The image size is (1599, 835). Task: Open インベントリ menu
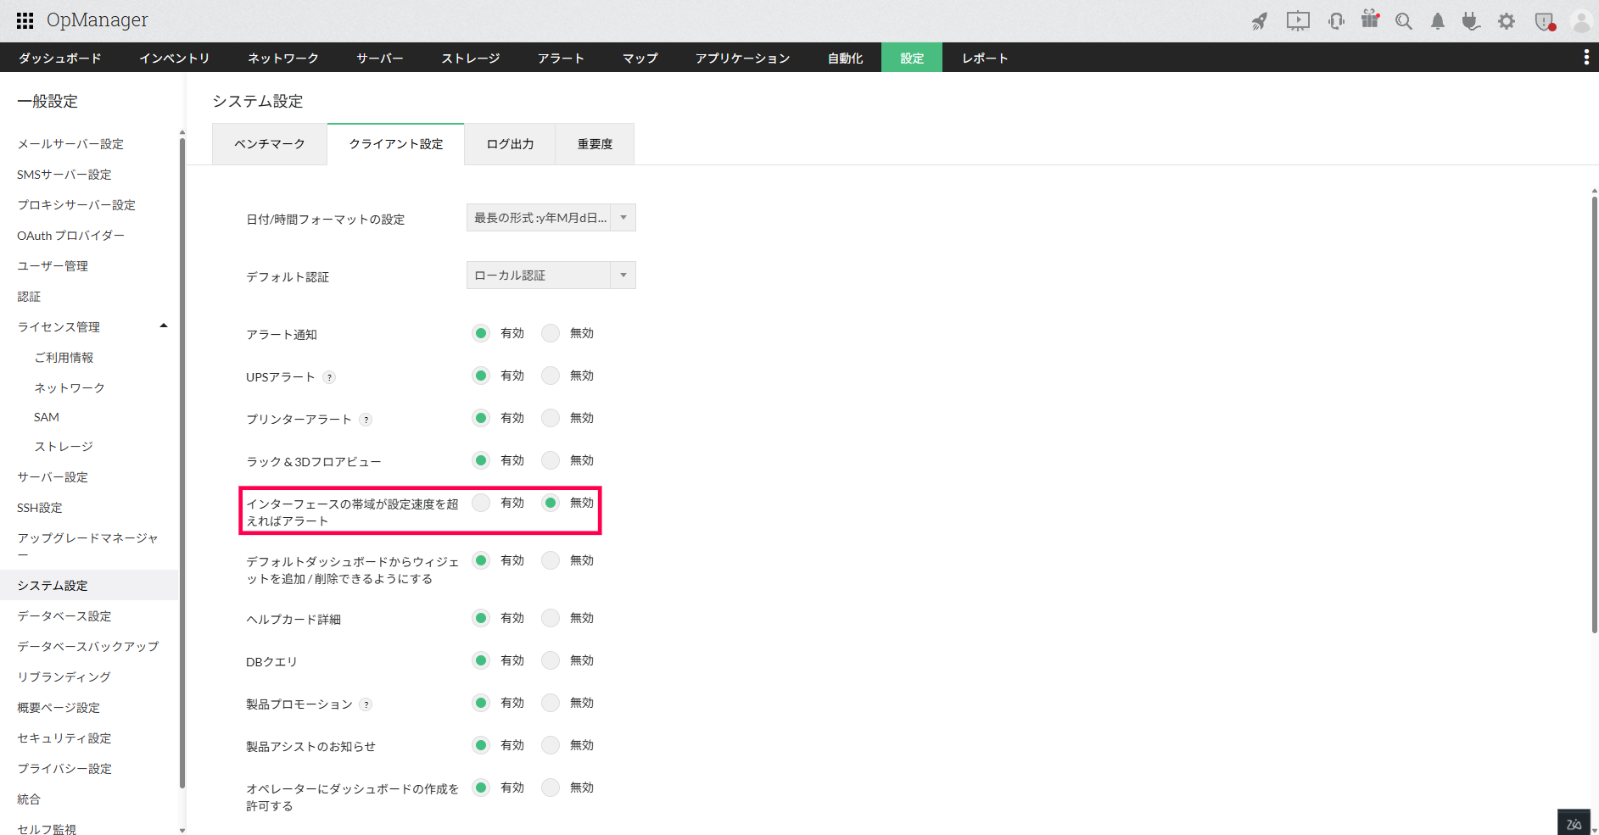pos(174,58)
